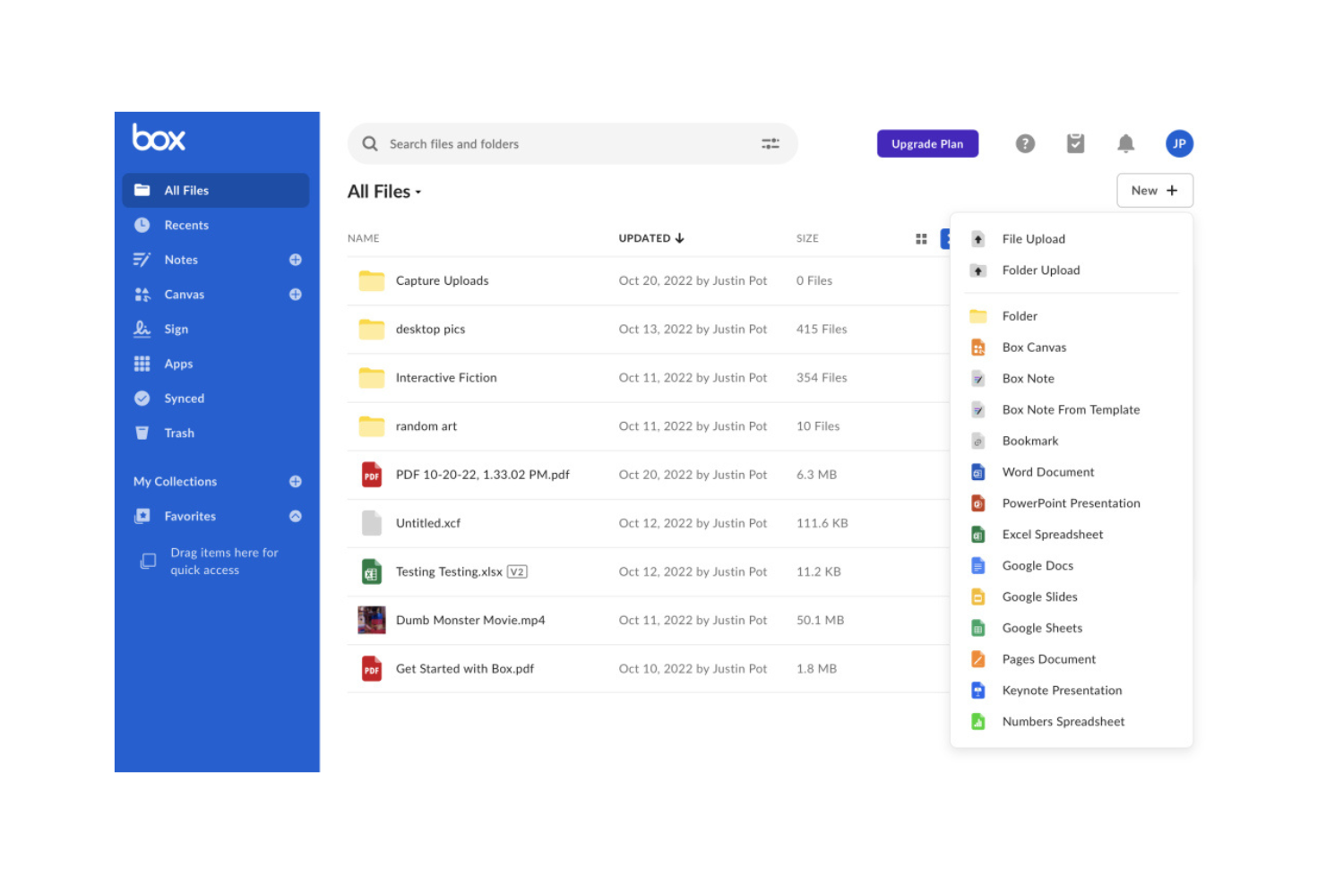Click the Box logo

pyautogui.click(x=159, y=137)
